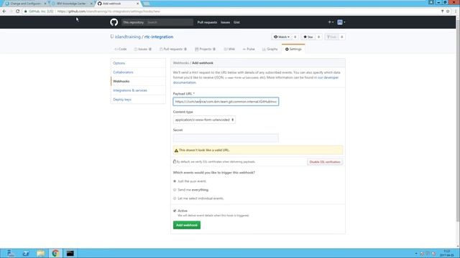Open GitHub home via Octocat logo
This screenshot has width=460, height=258.
[x=114, y=22]
